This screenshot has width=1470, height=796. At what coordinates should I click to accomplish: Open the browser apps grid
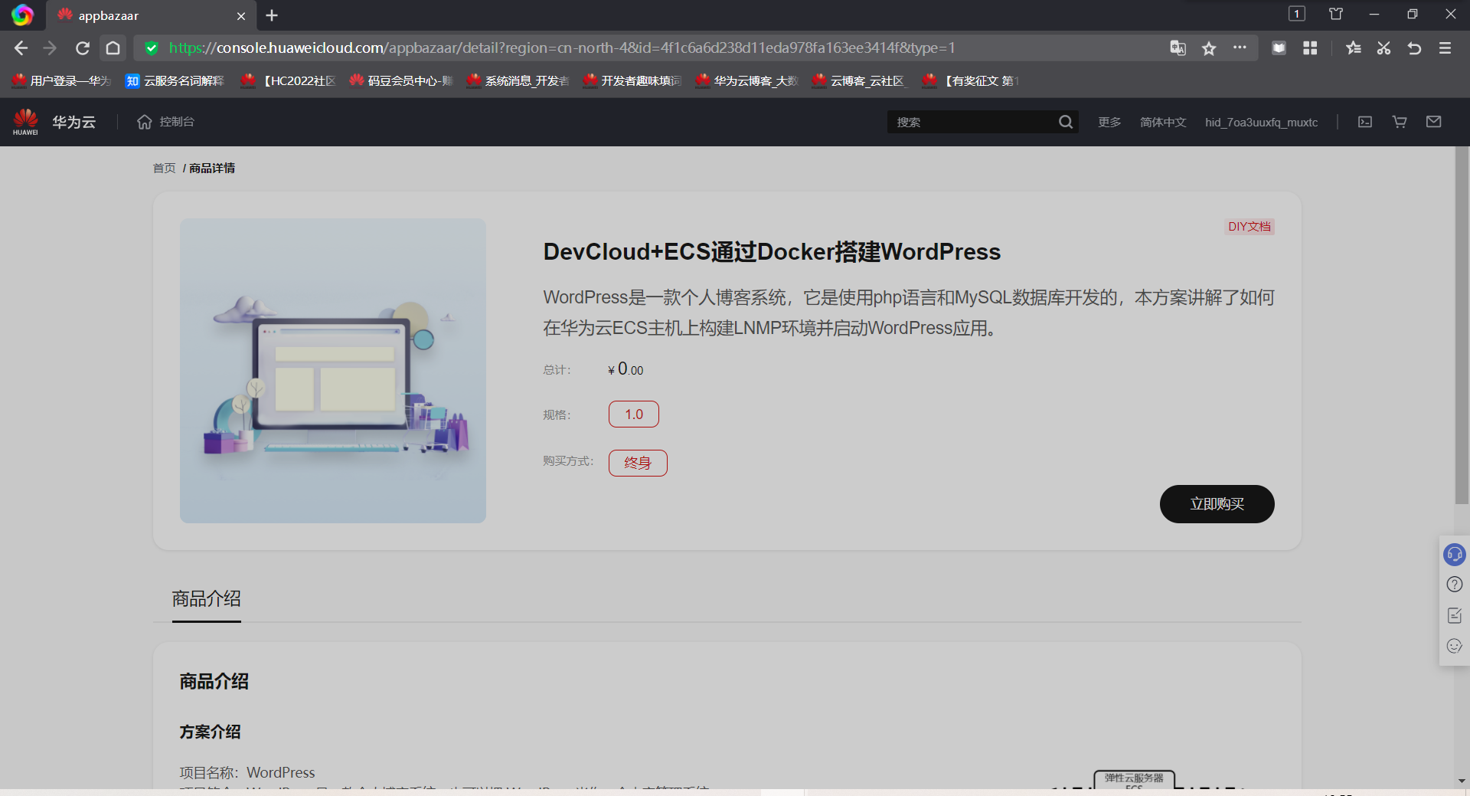pos(1310,48)
